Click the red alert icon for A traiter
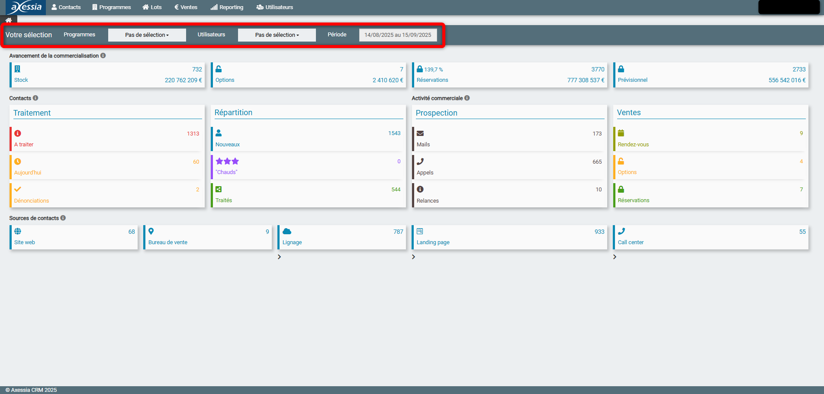This screenshot has width=824, height=394. pos(18,133)
